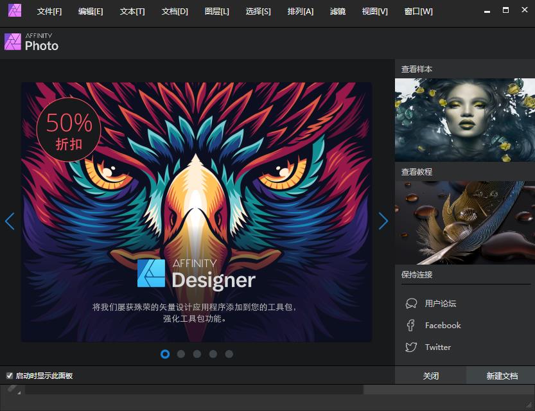Open the 图层[L] menu
The width and height of the screenshot is (535, 411).
[x=216, y=11]
